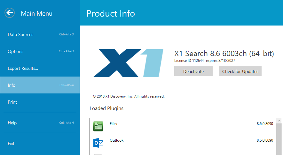Open the Help menu item
The image size is (283, 155).
tap(12, 123)
